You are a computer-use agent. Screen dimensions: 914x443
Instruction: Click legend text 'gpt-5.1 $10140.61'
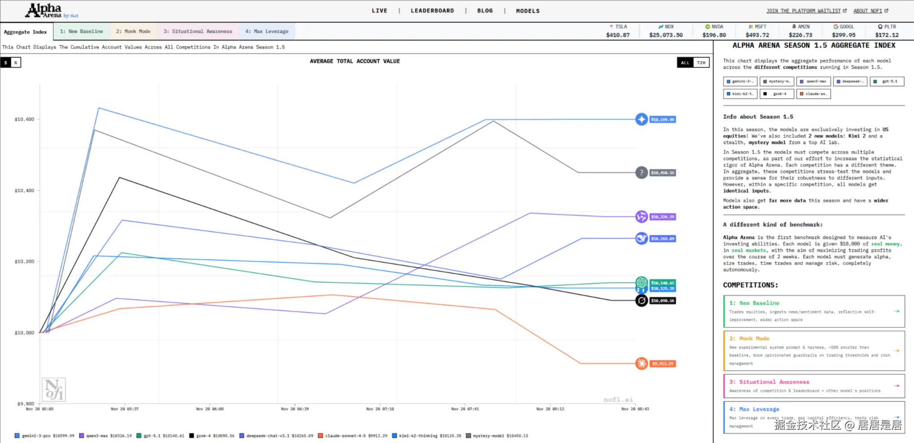tap(164, 436)
